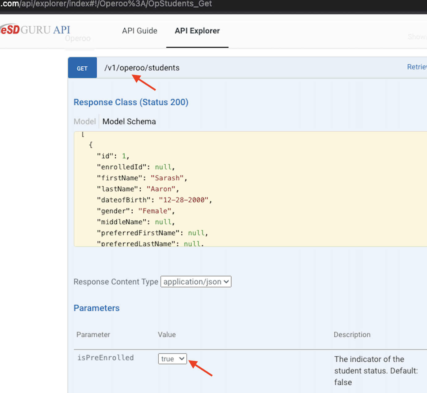Click the "lastName": "Aaron" line
This screenshot has height=393, width=427.
(138, 189)
